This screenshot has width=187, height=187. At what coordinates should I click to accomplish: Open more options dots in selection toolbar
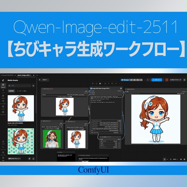119,84
